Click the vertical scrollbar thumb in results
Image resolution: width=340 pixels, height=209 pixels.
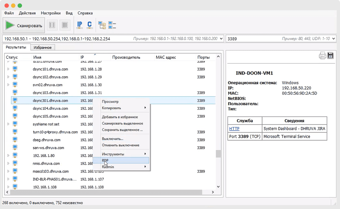[x=217, y=154]
